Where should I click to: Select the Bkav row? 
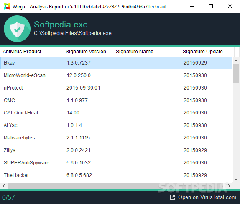pyautogui.click(x=116, y=63)
